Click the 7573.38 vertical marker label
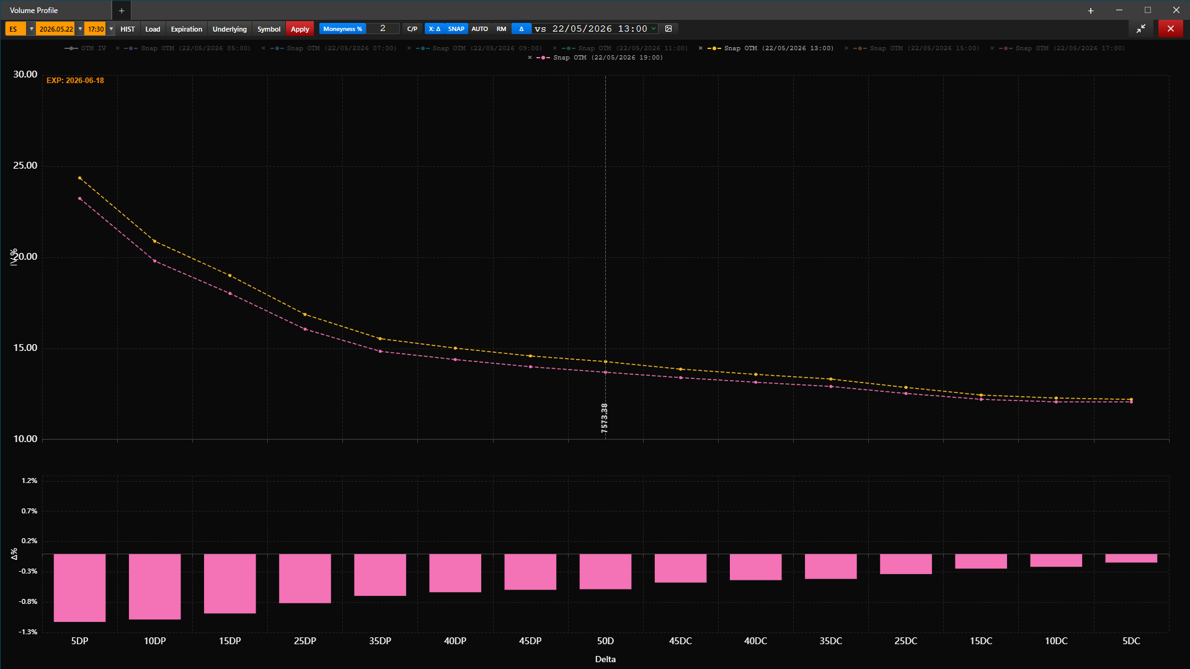The height and width of the screenshot is (669, 1190). click(x=605, y=418)
